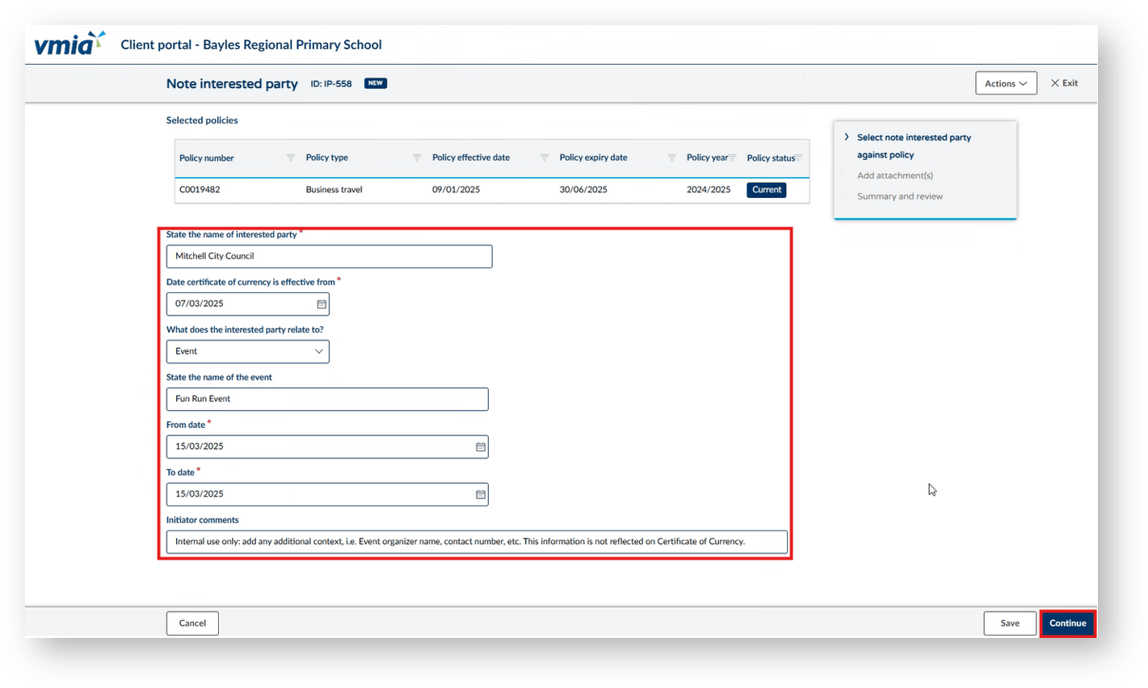The image size is (1148, 688).
Task: Open calendar picker for To date
Action: [481, 494]
